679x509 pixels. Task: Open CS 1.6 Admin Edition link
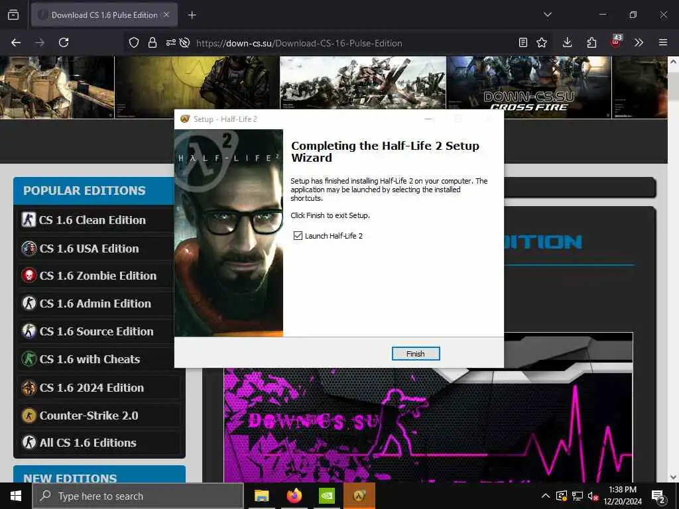point(96,304)
